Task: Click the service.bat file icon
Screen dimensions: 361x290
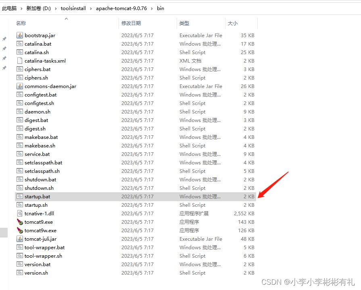Action: click(x=20, y=154)
